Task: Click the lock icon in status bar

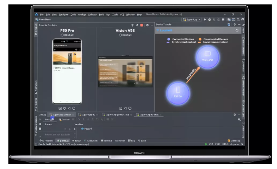Action: tap(242, 144)
